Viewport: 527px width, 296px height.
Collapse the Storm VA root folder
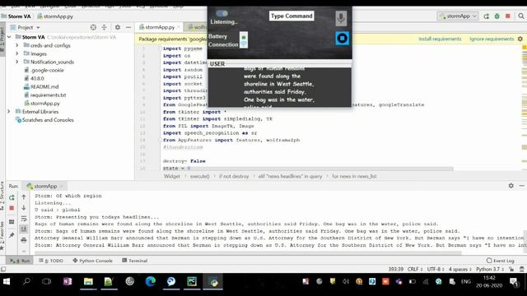click(9, 37)
